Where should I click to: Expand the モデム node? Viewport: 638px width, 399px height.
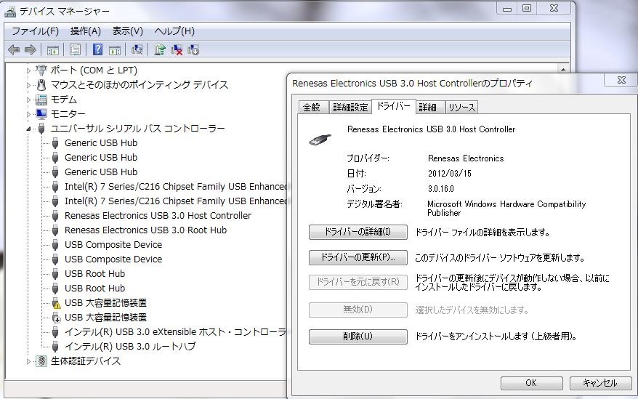pos(28,100)
